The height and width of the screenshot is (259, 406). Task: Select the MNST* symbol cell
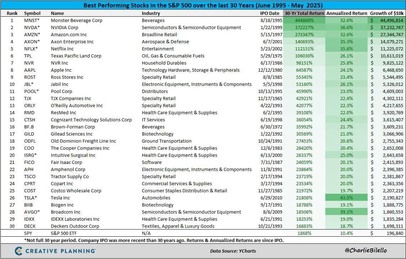pyautogui.click(x=32, y=21)
